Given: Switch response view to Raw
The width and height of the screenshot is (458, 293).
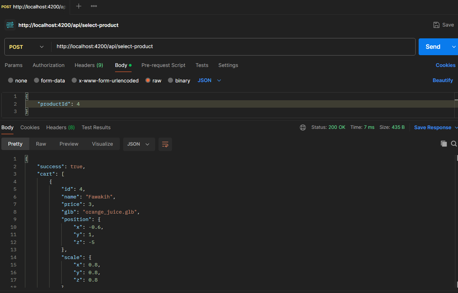Looking at the screenshot, I should (41, 144).
